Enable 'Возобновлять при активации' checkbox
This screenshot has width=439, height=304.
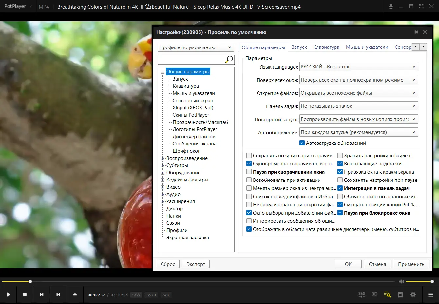249,180
